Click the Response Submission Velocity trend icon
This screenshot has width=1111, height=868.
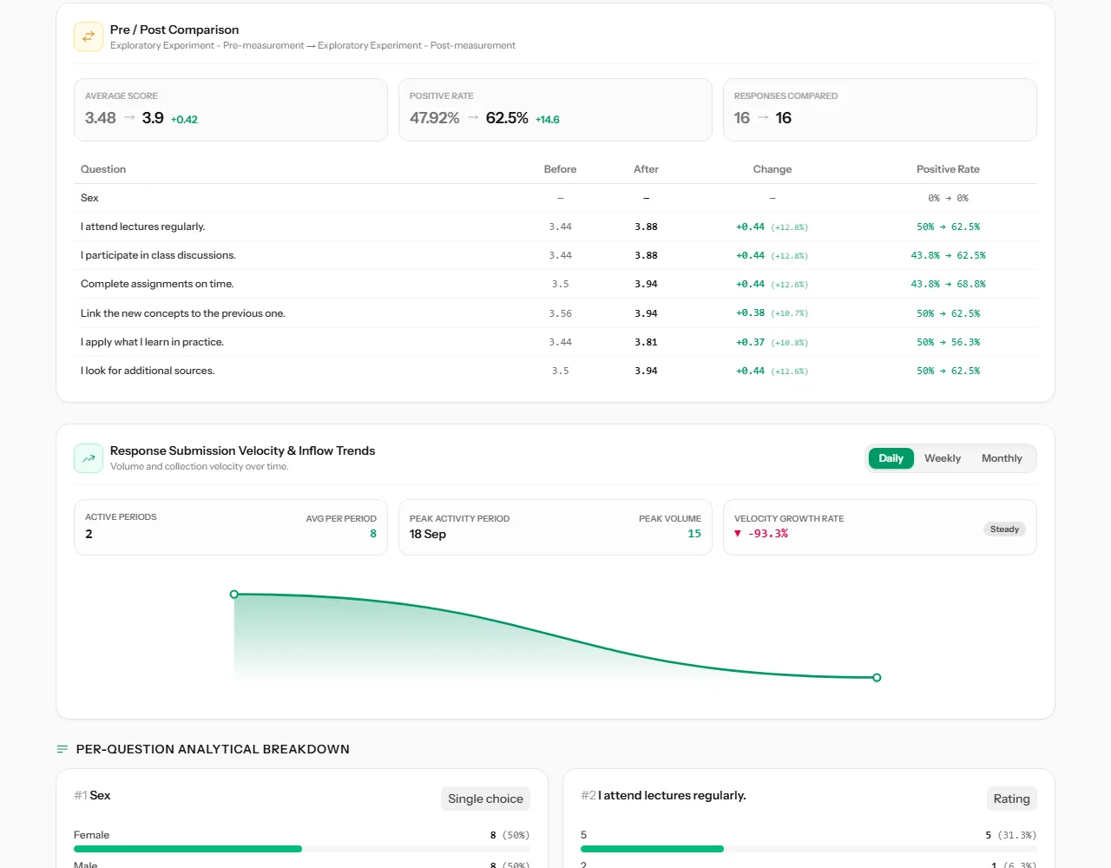(x=89, y=458)
